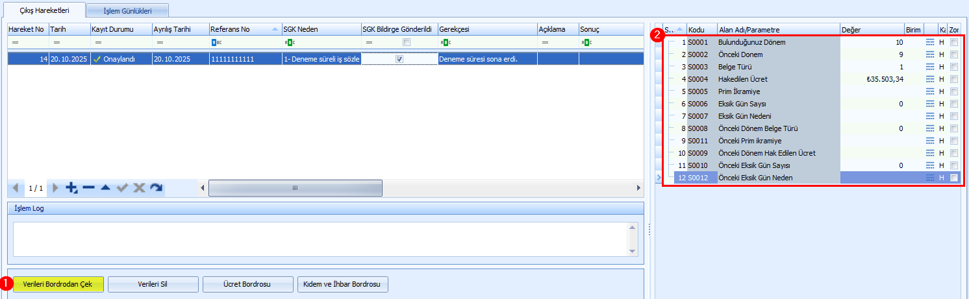Toggle SGK Bildirge Gönderildi checkbox in row 14

coord(399,58)
